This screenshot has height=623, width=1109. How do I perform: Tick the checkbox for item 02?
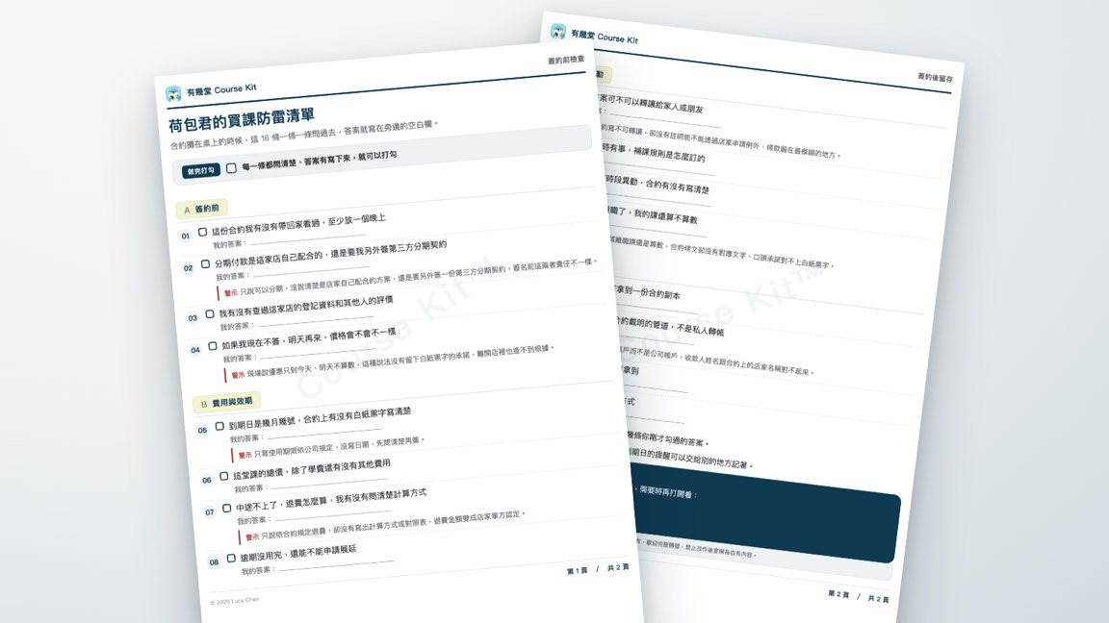(205, 264)
